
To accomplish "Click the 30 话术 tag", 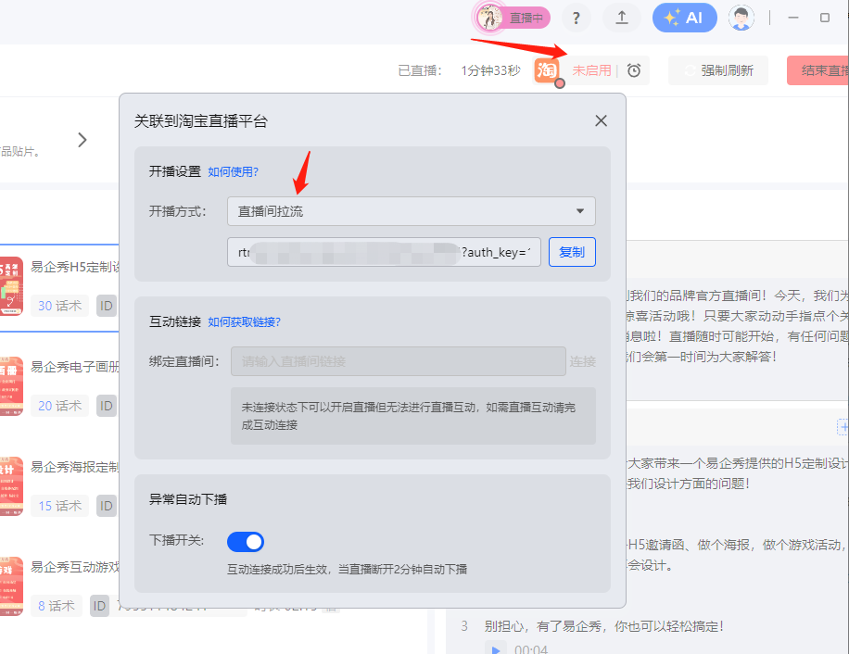I will tap(59, 307).
